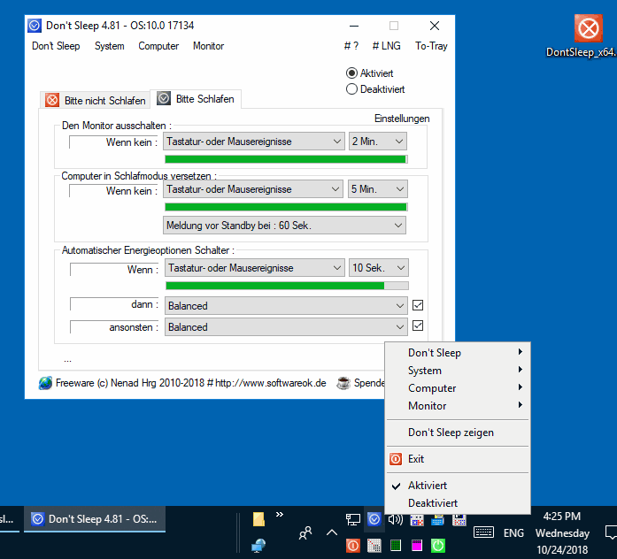Click the green progress bar under Den Monitor ausschalten
617x559 pixels.
(286, 159)
